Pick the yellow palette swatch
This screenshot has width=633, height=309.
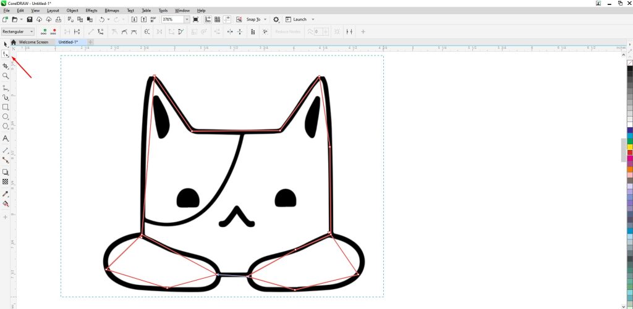click(630, 147)
